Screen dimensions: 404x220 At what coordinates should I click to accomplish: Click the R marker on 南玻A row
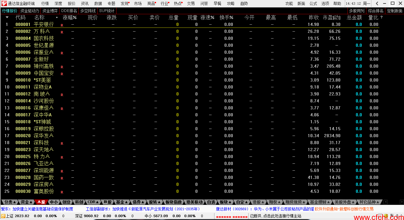pos(62,95)
